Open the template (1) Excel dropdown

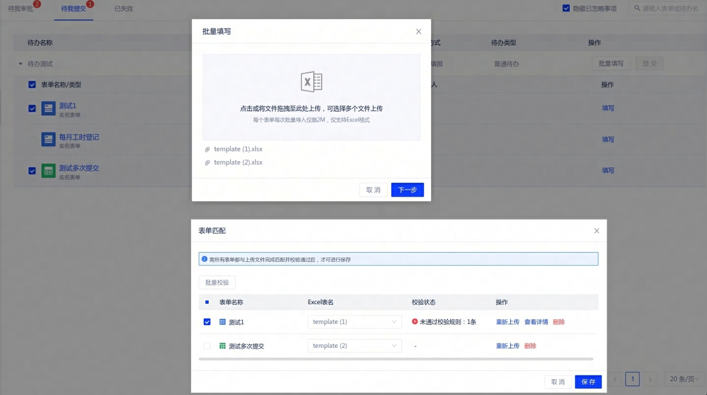(x=354, y=322)
